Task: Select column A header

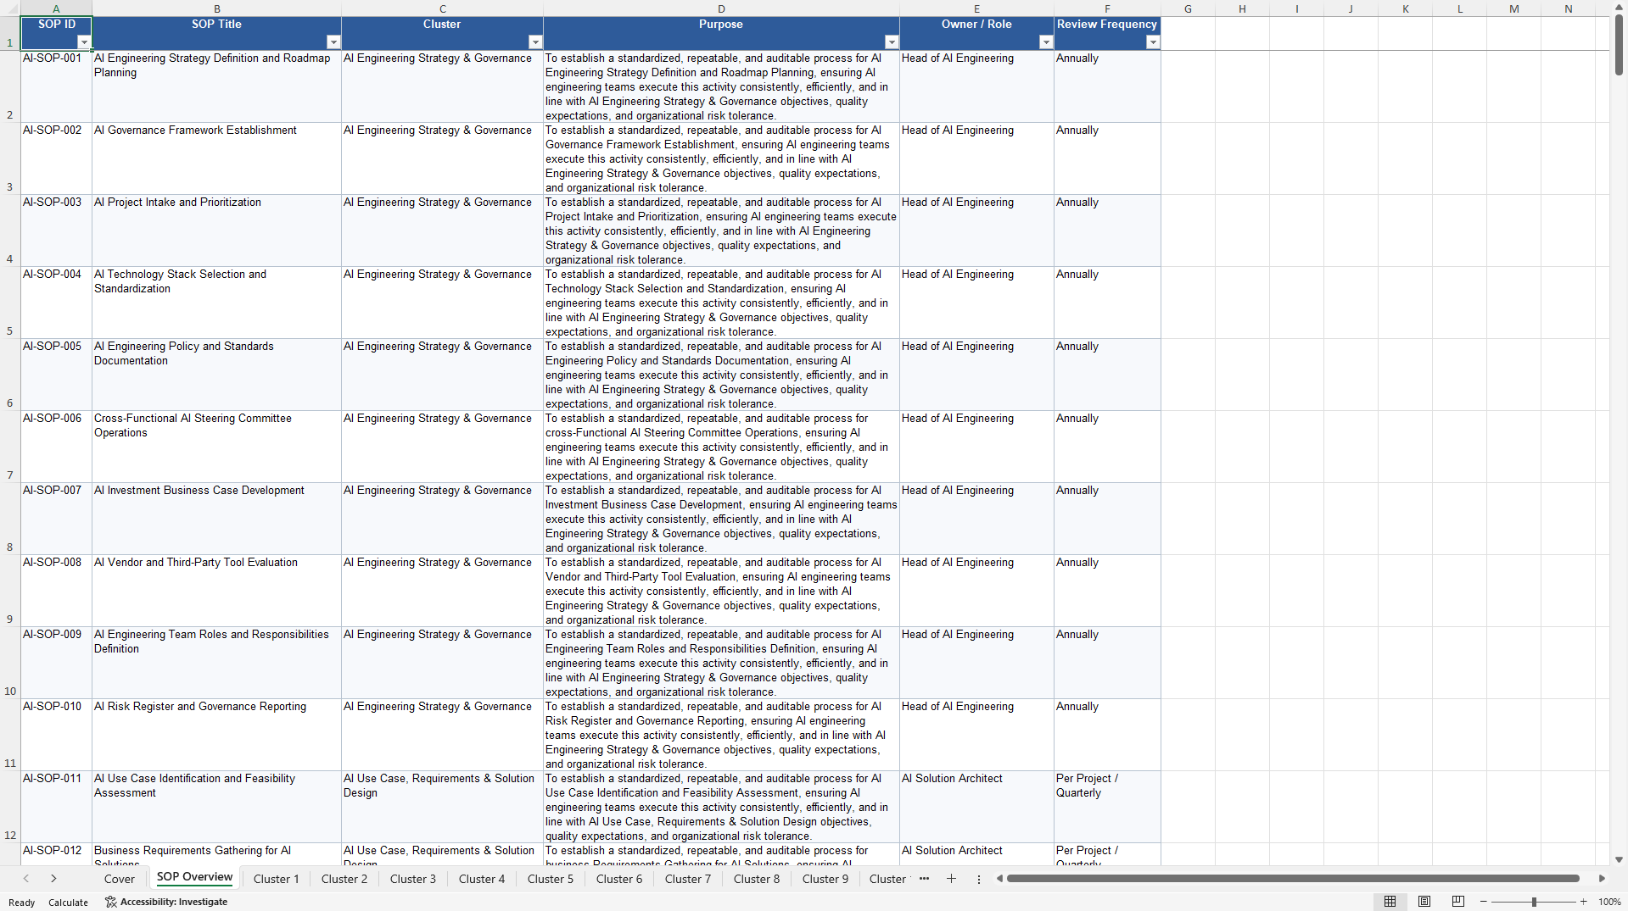Action: click(56, 8)
